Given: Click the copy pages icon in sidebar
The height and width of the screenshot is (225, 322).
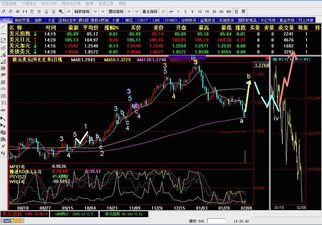Looking at the screenshot, I should pyautogui.click(x=3, y=132).
